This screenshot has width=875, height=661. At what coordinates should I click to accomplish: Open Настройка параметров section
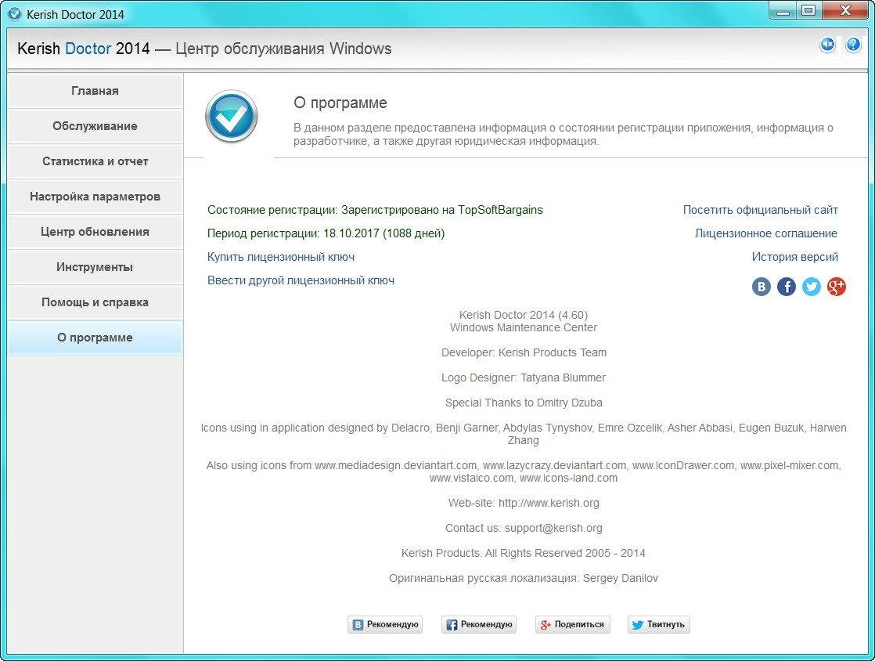point(95,196)
